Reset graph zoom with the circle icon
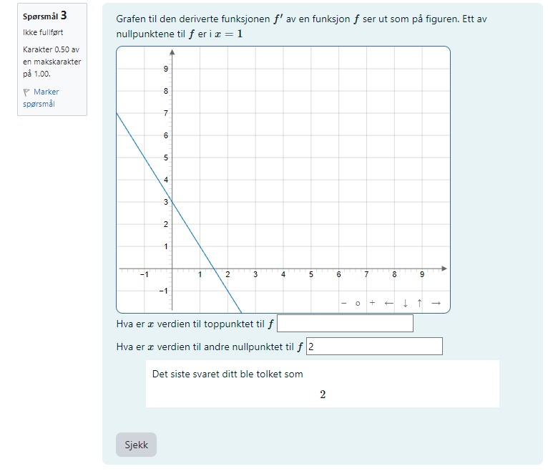The width and height of the screenshot is (548, 474). (358, 304)
